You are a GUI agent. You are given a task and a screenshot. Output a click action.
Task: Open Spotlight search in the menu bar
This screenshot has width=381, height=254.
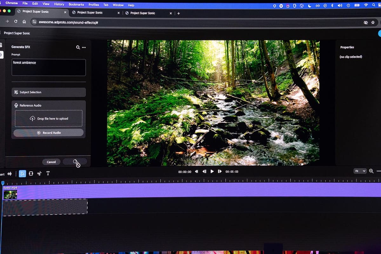tap(374, 5)
